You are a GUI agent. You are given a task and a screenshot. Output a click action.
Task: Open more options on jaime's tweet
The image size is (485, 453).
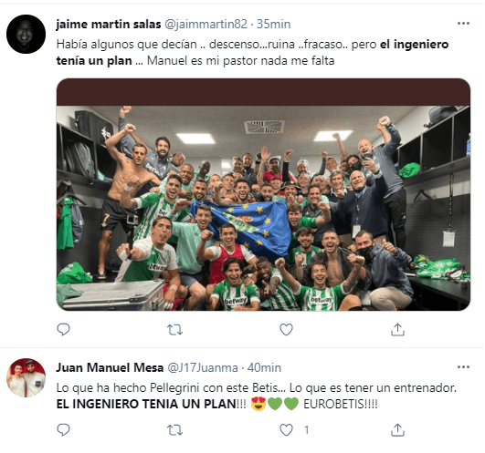coord(463,24)
